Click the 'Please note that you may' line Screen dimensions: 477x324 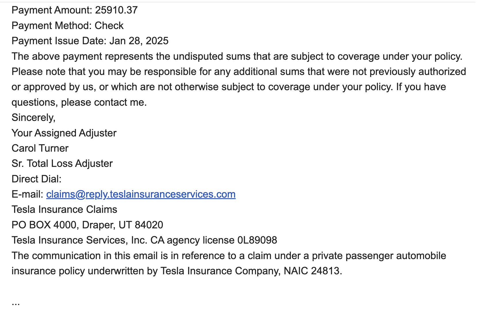238,72
